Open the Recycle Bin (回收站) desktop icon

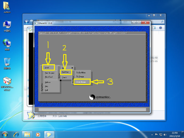tap(7, 63)
